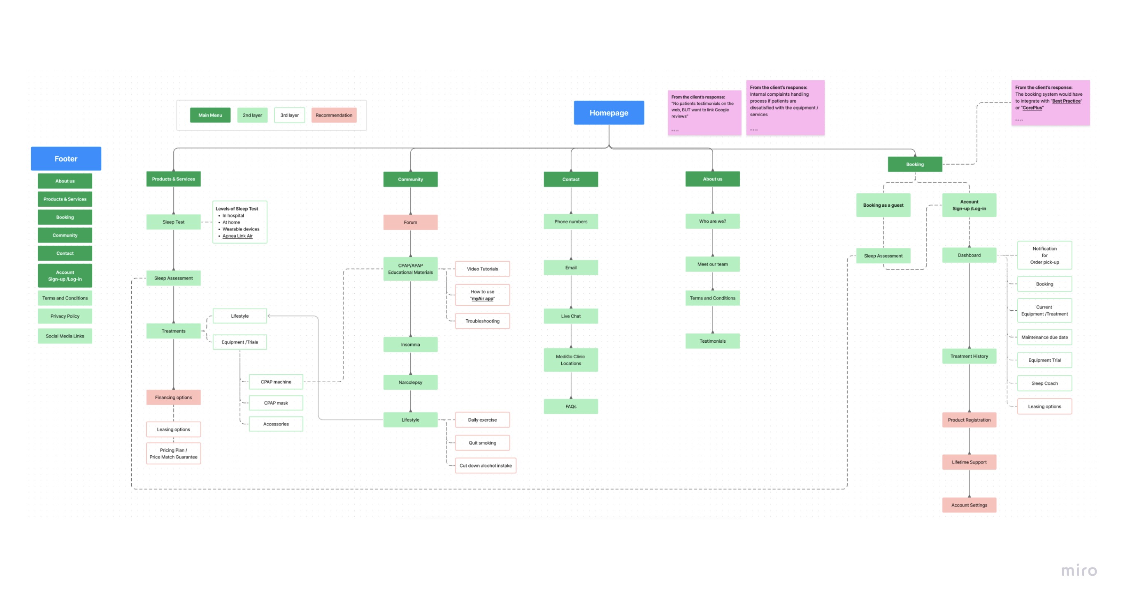The image size is (1123, 602).
Task: Click the blue Homepage node
Action: click(609, 113)
